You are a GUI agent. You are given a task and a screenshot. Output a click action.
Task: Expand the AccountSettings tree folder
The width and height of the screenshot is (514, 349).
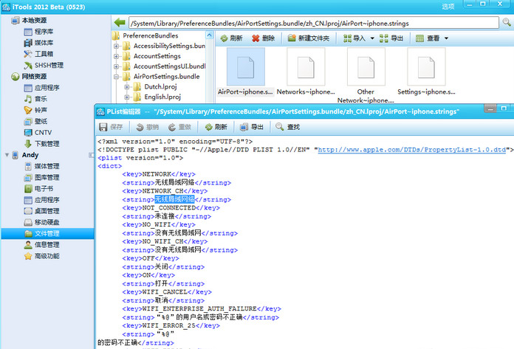tap(117, 56)
